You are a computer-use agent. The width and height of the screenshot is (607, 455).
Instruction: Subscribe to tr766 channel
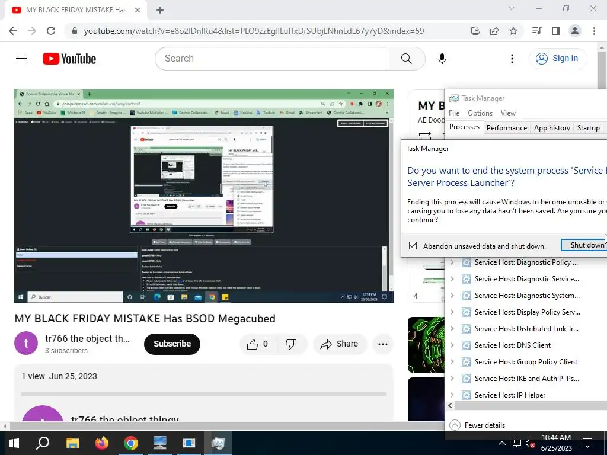click(x=172, y=344)
